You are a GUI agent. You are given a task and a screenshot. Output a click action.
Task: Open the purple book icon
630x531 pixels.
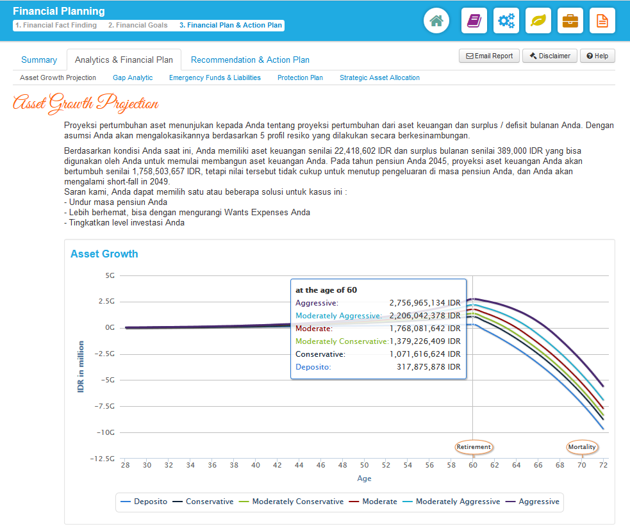pyautogui.click(x=474, y=21)
